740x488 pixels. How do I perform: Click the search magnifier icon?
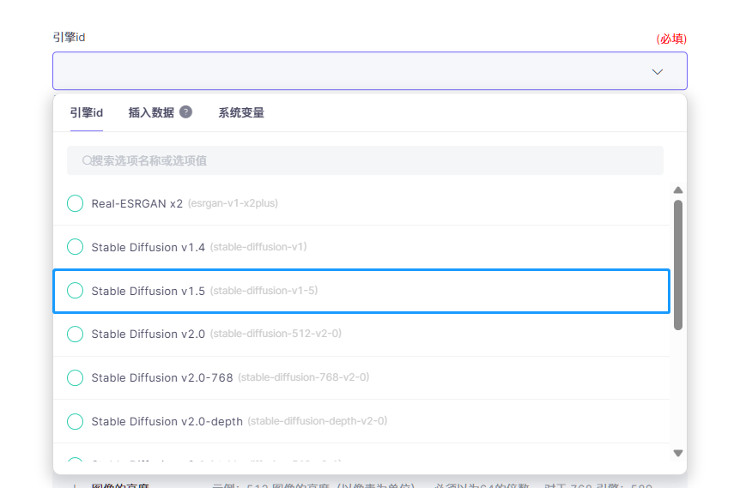(87, 160)
